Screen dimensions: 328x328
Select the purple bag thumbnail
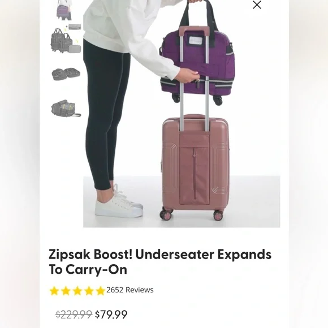[x=64, y=10]
